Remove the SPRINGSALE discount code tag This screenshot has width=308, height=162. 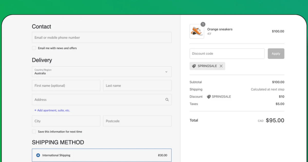pyautogui.click(x=221, y=66)
